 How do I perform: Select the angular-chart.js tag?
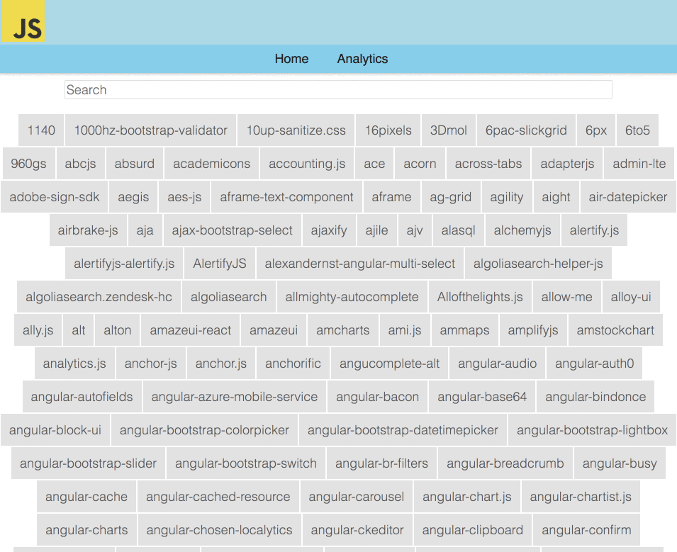(466, 496)
